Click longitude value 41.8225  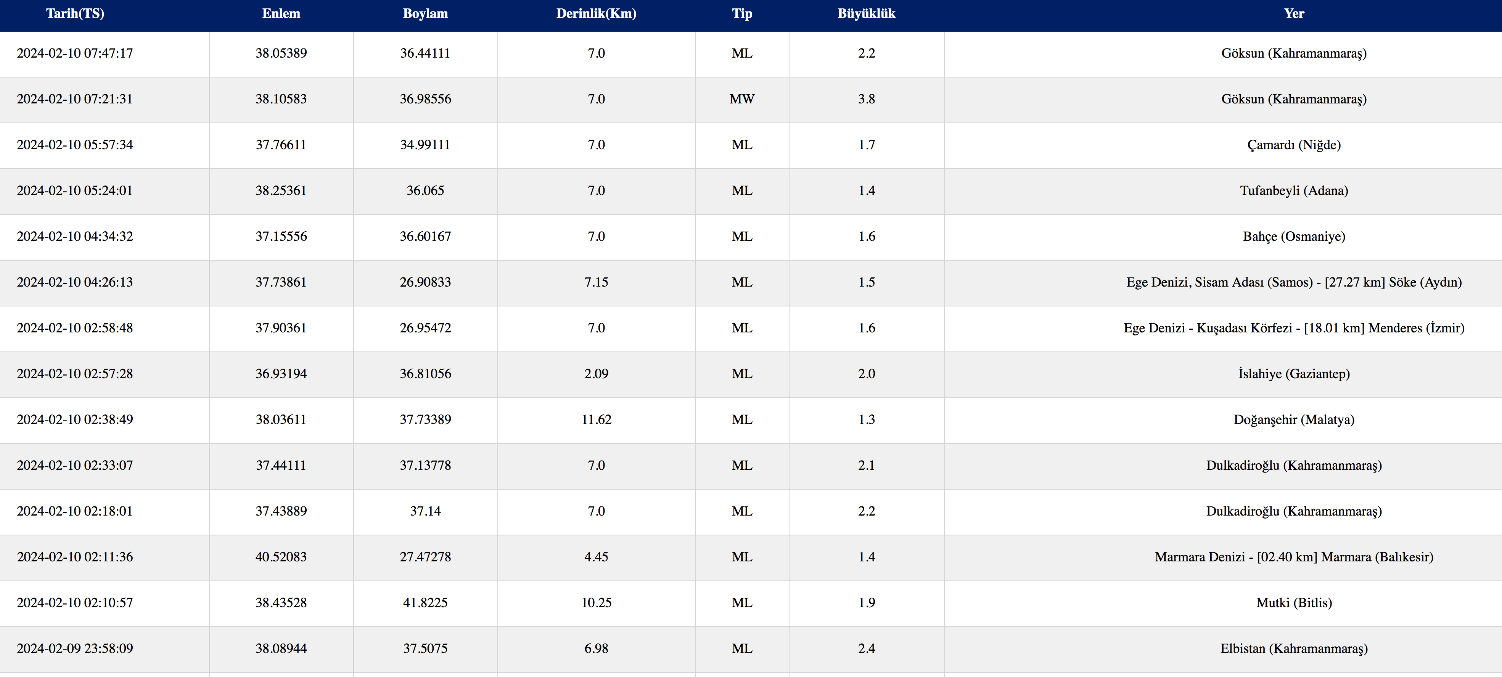pyautogui.click(x=425, y=603)
